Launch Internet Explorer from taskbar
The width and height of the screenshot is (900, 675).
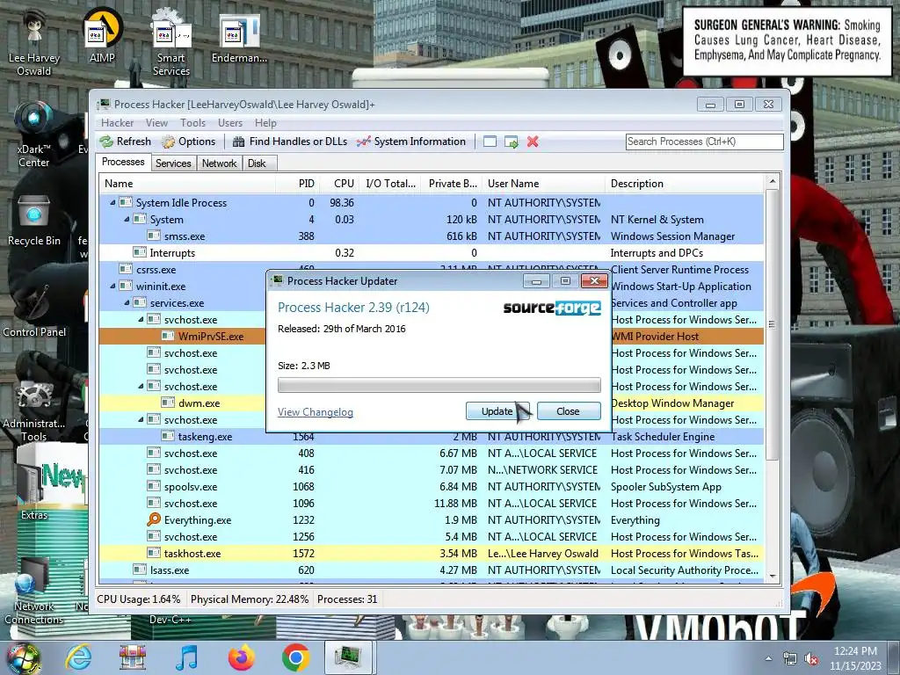(78, 657)
